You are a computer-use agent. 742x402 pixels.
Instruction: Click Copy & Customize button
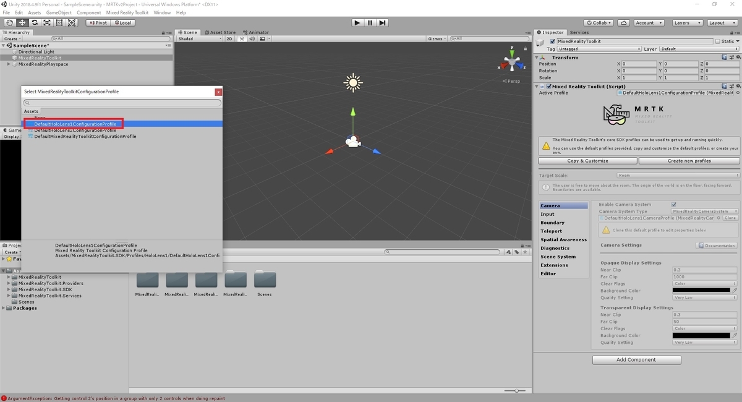point(587,161)
